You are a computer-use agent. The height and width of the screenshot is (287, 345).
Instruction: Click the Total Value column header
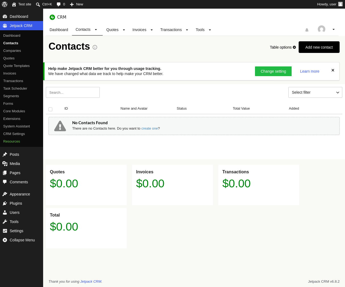(x=241, y=109)
